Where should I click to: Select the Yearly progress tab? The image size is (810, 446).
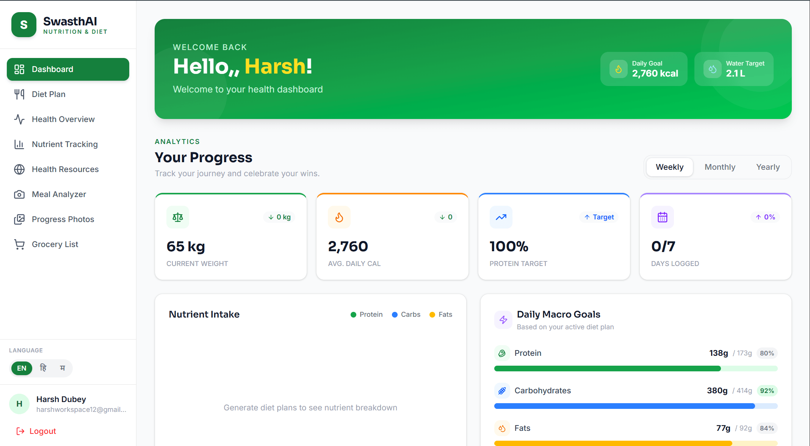[768, 167]
